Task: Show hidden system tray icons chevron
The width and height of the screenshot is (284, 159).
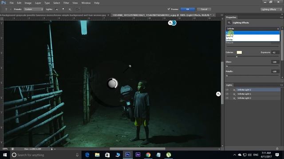Action: 235,155
